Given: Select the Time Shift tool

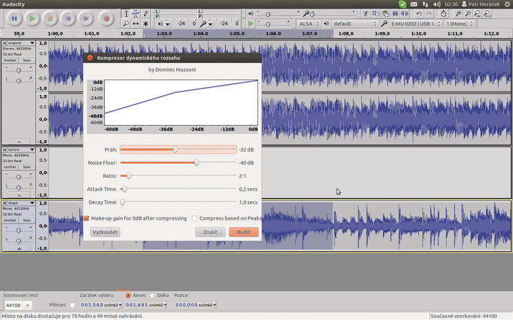Looking at the screenshot, I should pyautogui.click(x=135, y=24).
